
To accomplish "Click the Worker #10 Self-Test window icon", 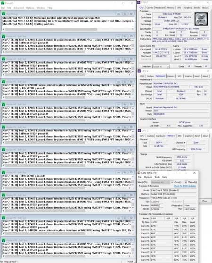I will (x=3, y=240).
